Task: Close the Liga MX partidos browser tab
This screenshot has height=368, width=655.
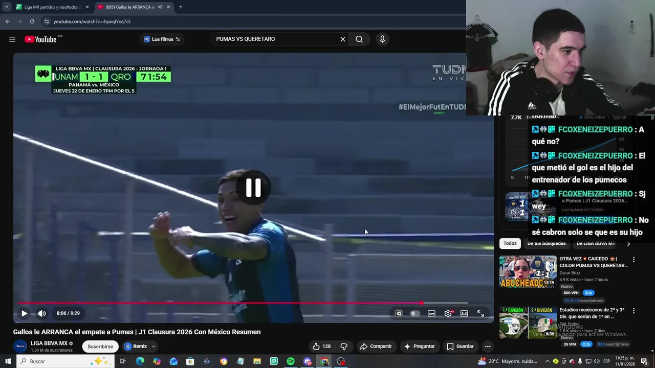Action: click(x=87, y=7)
